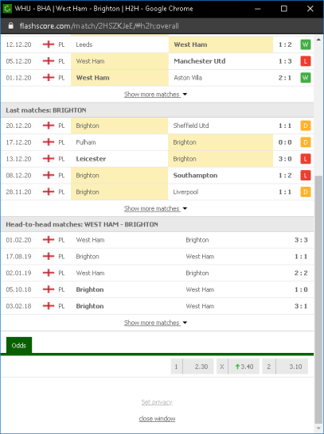Expand Show more matches under West Ham list
The width and height of the screenshot is (324, 434).
pyautogui.click(x=155, y=95)
